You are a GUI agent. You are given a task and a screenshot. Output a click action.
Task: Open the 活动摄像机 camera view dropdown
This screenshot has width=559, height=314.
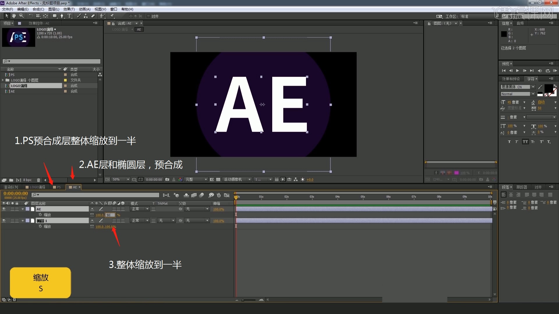pos(237,179)
